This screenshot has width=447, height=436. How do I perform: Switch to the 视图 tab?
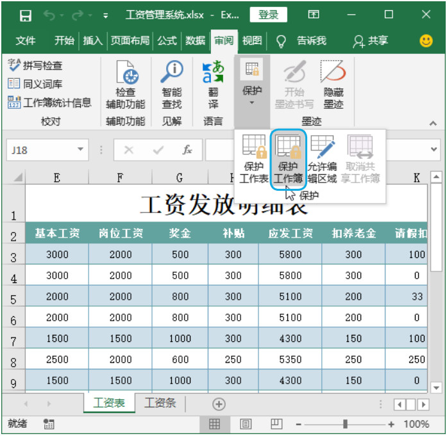(252, 41)
